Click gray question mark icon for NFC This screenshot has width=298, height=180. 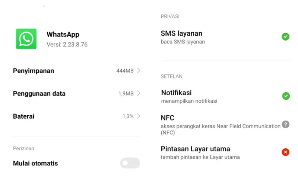pyautogui.click(x=285, y=125)
